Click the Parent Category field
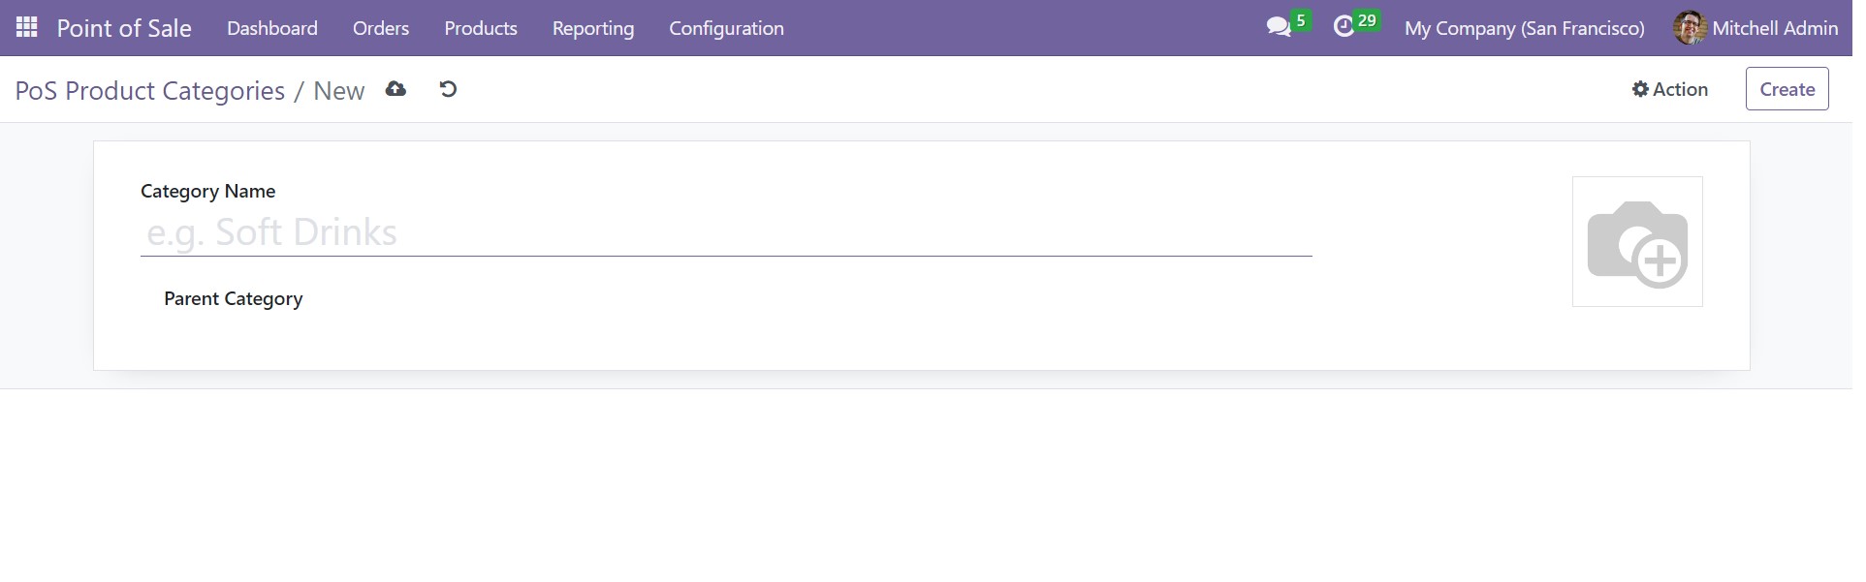The height and width of the screenshot is (582, 1866). click(814, 299)
